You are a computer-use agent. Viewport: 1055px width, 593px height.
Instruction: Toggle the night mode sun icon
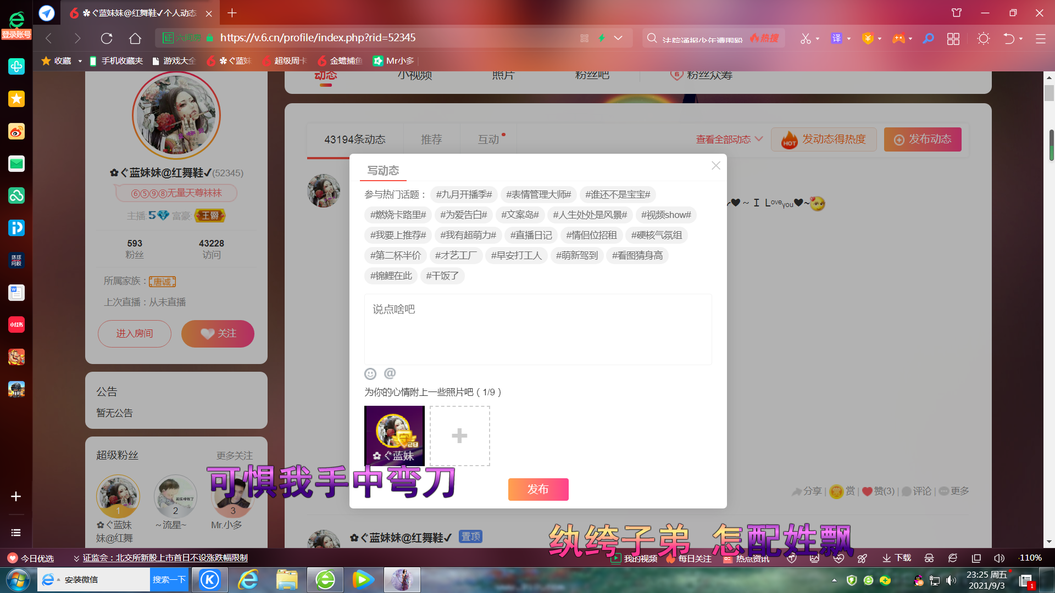[x=984, y=38]
